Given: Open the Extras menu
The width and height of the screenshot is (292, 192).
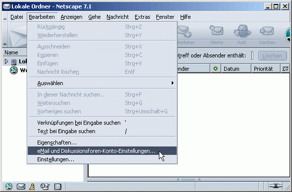Looking at the screenshot, I should 142,17.
